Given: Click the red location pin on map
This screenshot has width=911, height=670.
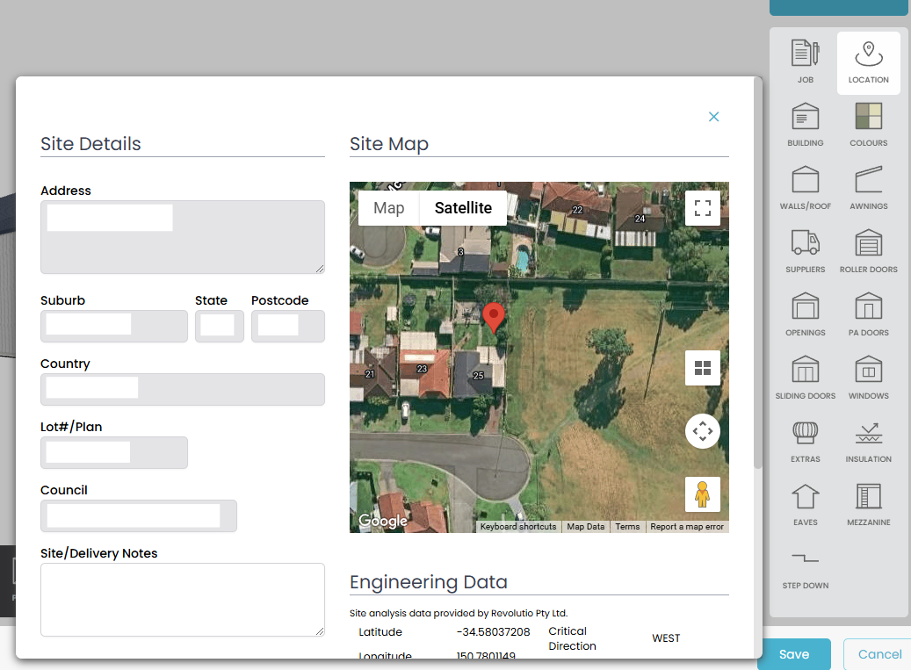Looking at the screenshot, I should tap(495, 316).
